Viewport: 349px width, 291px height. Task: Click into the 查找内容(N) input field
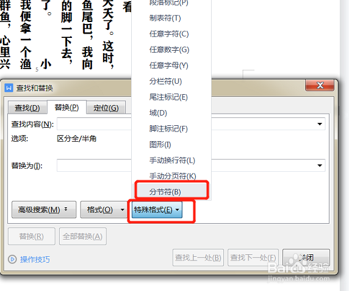click(x=191, y=124)
